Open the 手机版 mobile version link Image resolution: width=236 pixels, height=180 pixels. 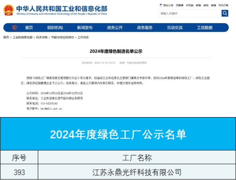(190, 5)
